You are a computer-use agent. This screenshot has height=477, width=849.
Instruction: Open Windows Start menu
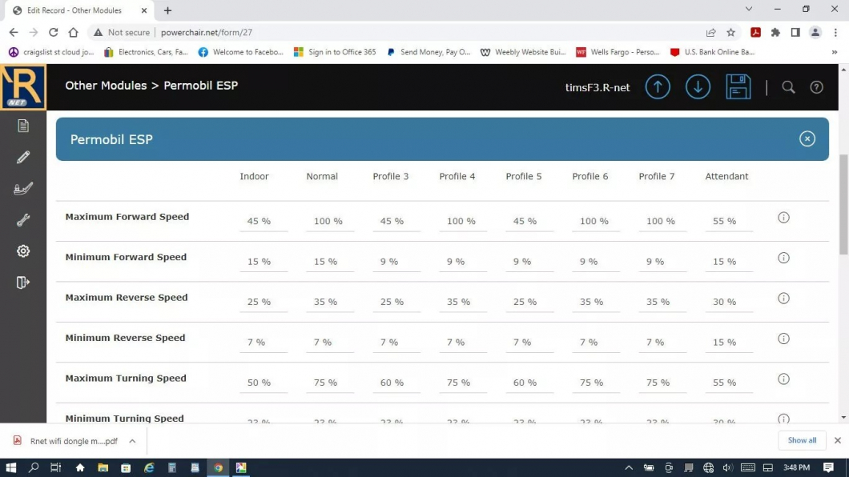[11, 468]
